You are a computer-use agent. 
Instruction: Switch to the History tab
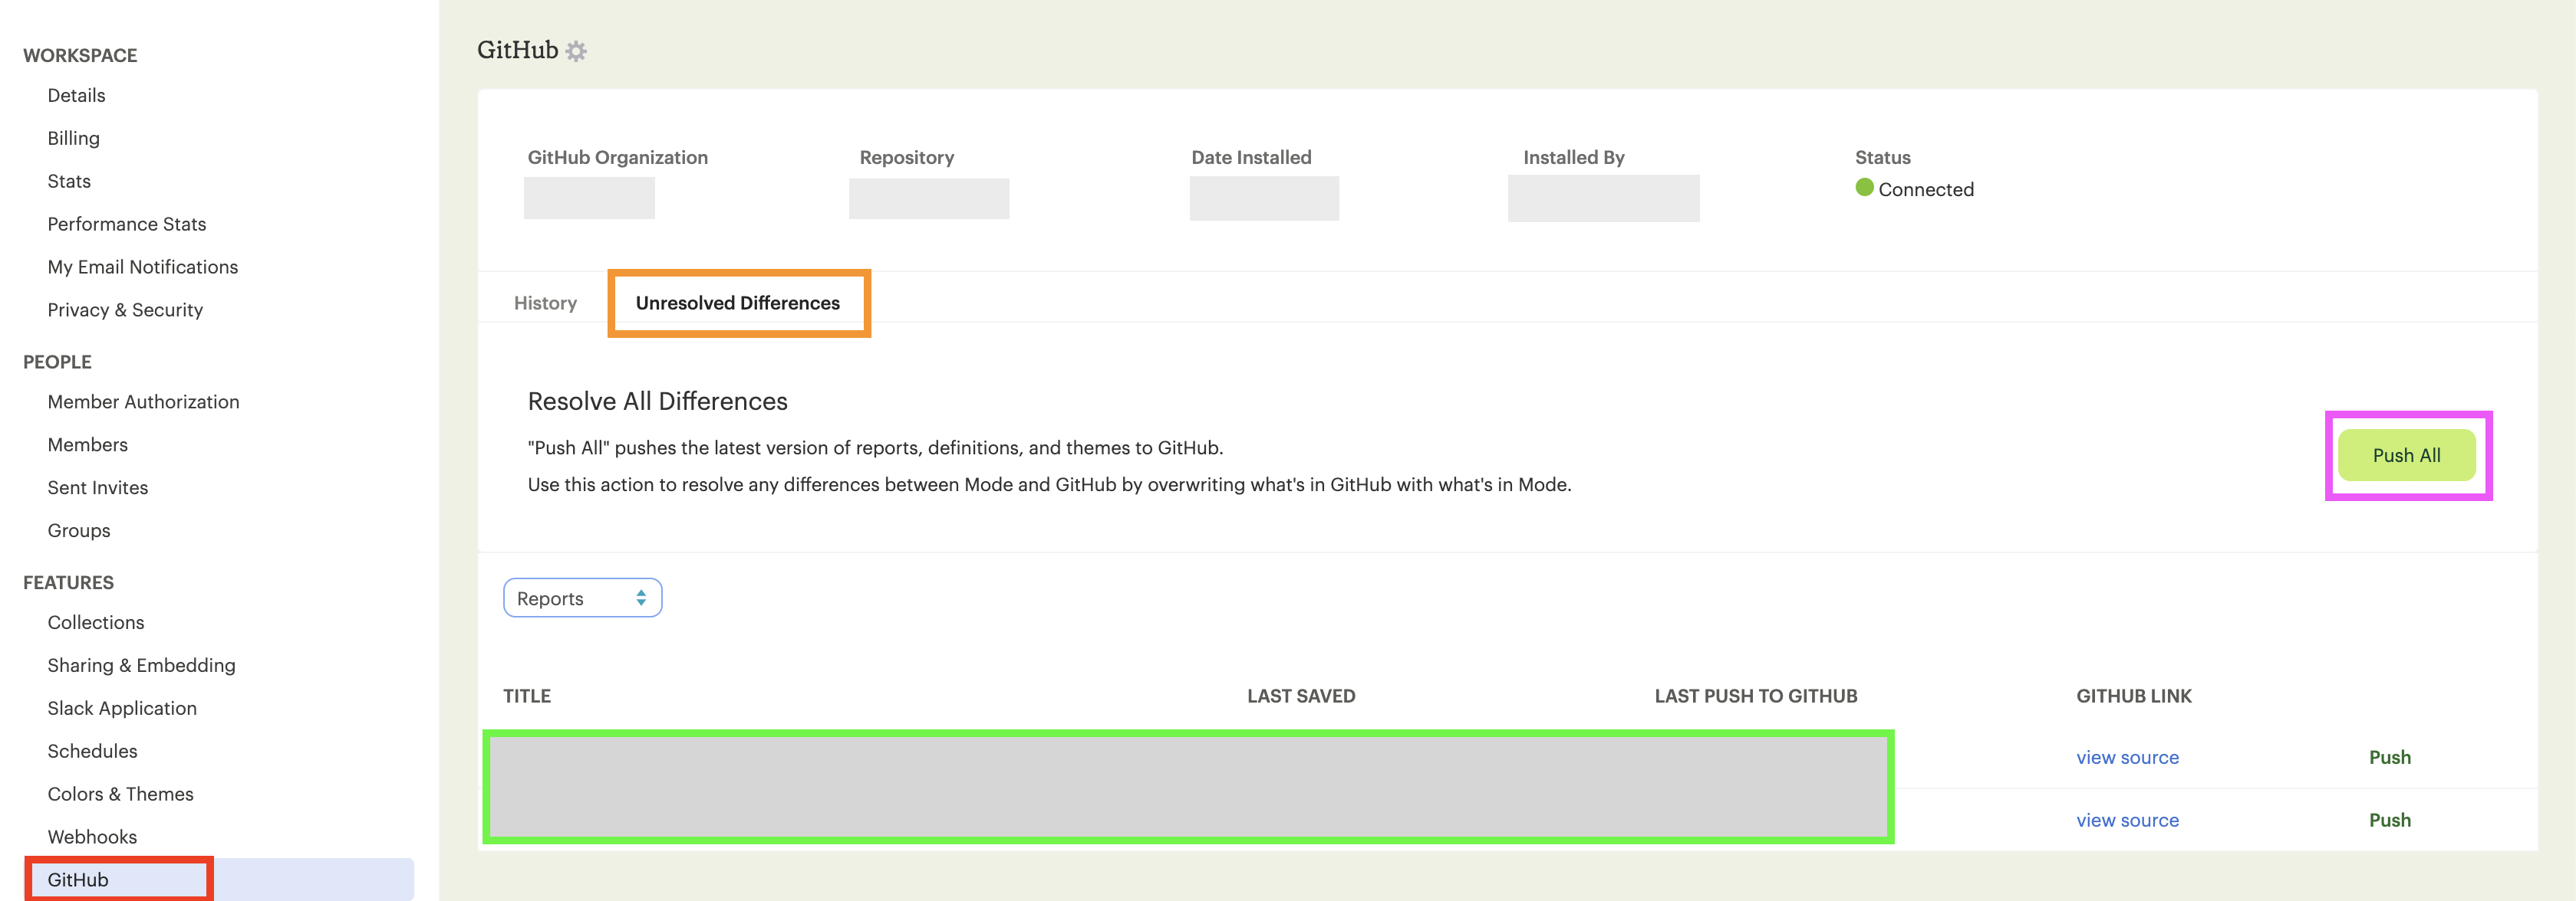pyautogui.click(x=545, y=303)
